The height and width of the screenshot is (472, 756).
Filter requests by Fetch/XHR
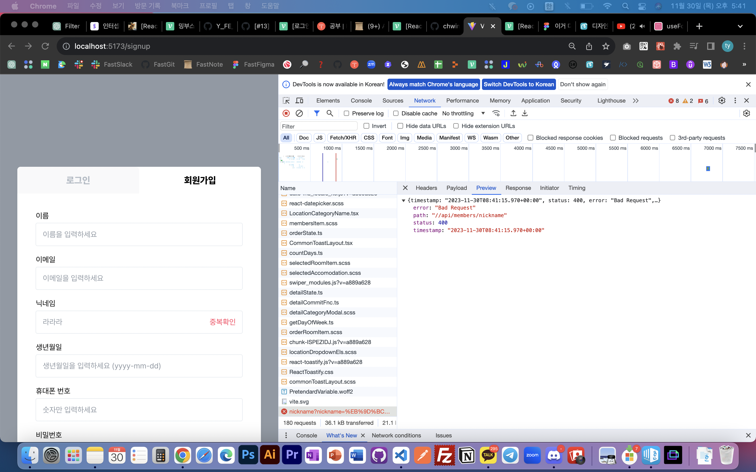coord(343,138)
